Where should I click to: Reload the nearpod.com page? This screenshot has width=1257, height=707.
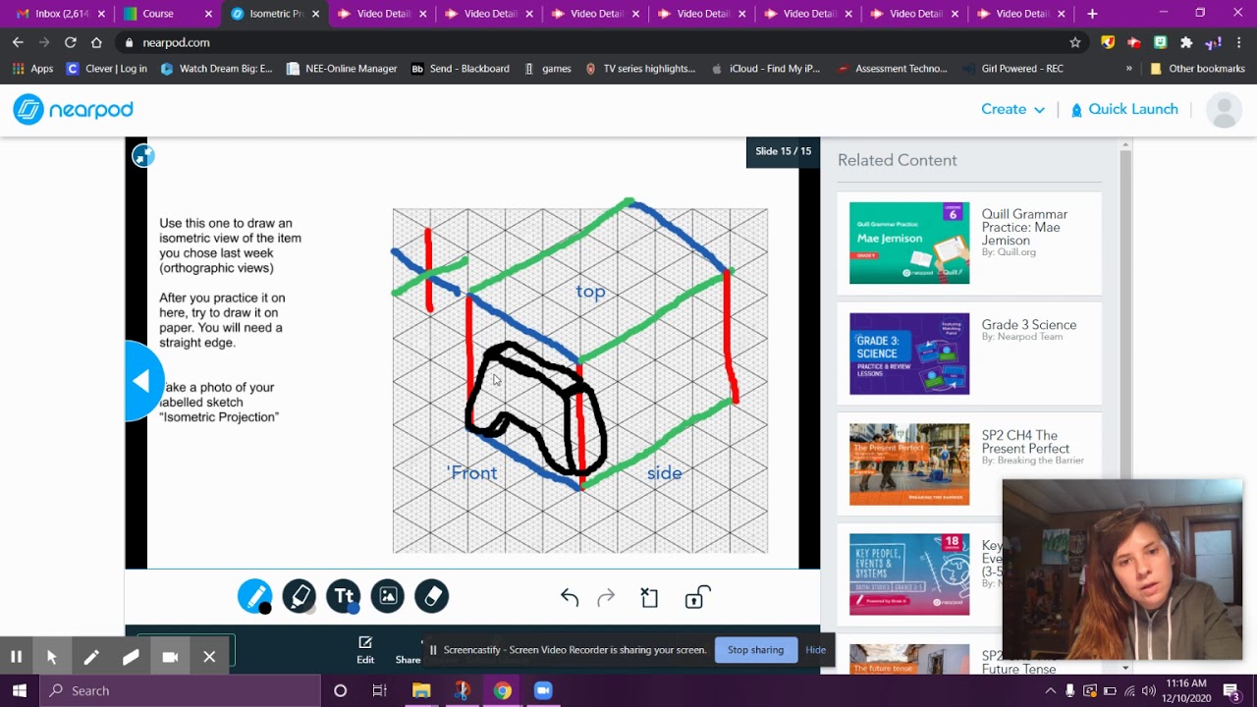pos(71,42)
